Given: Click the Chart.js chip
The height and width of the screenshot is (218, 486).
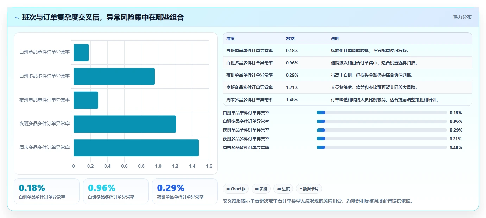Looking at the screenshot, I should click(x=236, y=189).
